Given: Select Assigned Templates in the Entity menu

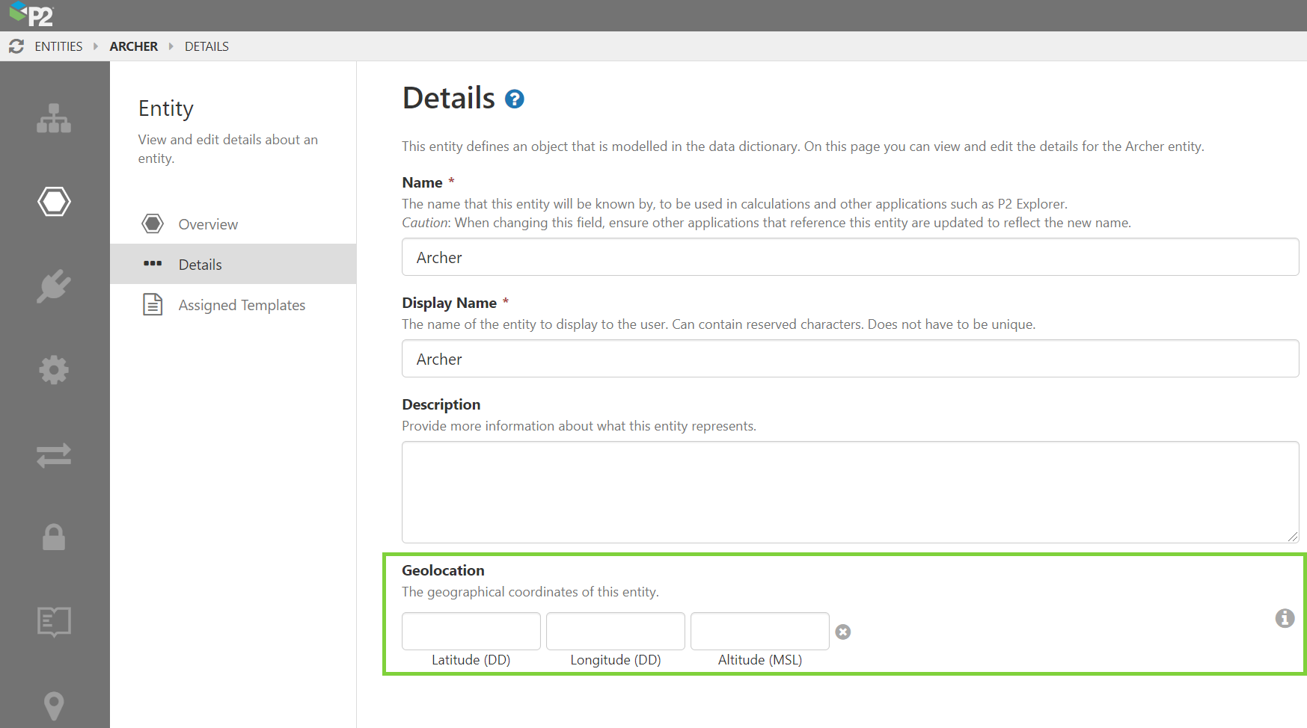Looking at the screenshot, I should (242, 305).
